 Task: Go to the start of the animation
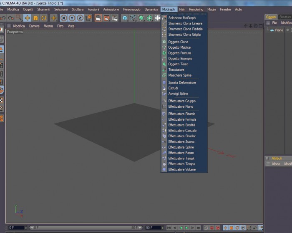coord(169,228)
